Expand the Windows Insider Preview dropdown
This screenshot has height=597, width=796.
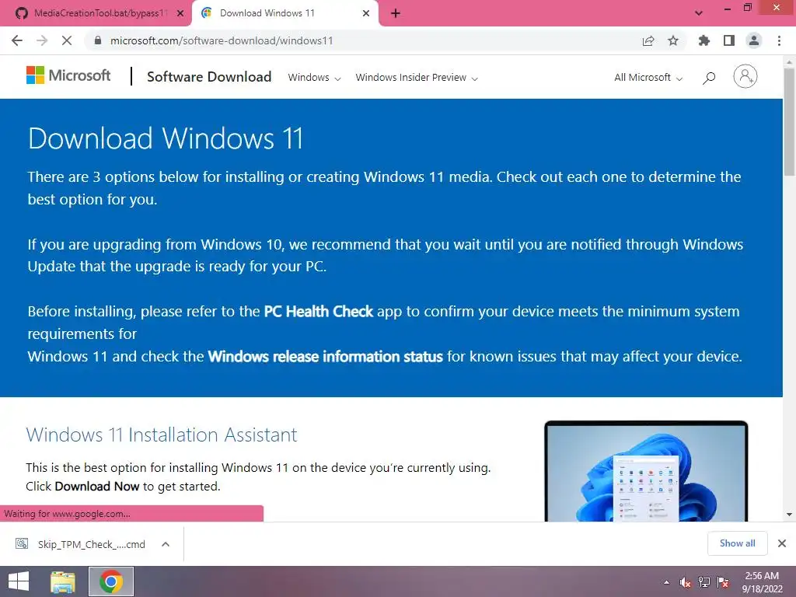coord(417,78)
